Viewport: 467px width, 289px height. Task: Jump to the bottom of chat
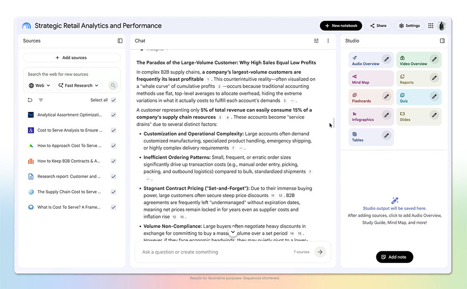point(233,232)
